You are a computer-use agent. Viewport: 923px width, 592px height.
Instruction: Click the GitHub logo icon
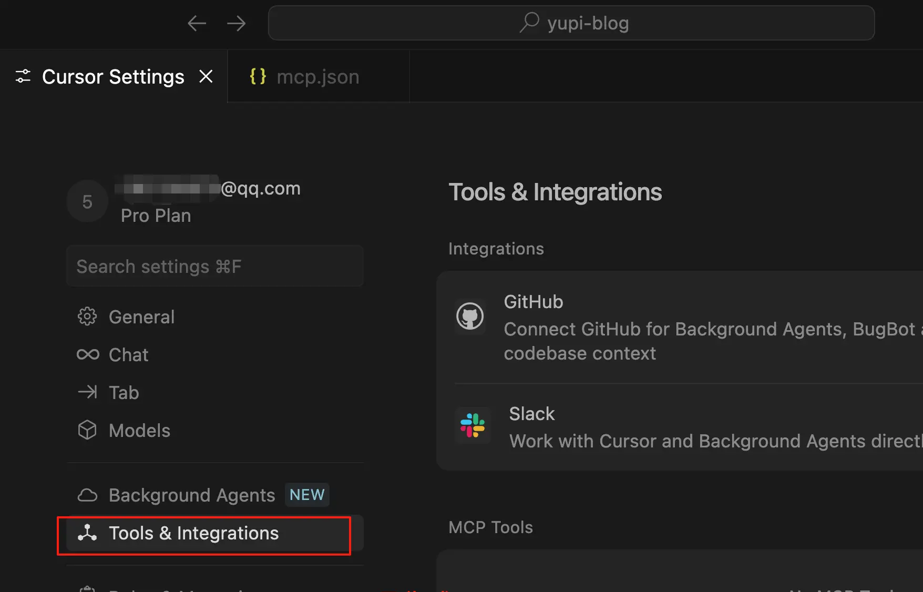(x=470, y=317)
